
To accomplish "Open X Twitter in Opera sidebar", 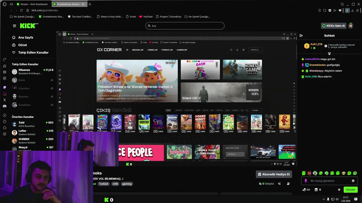I will coord(5,100).
